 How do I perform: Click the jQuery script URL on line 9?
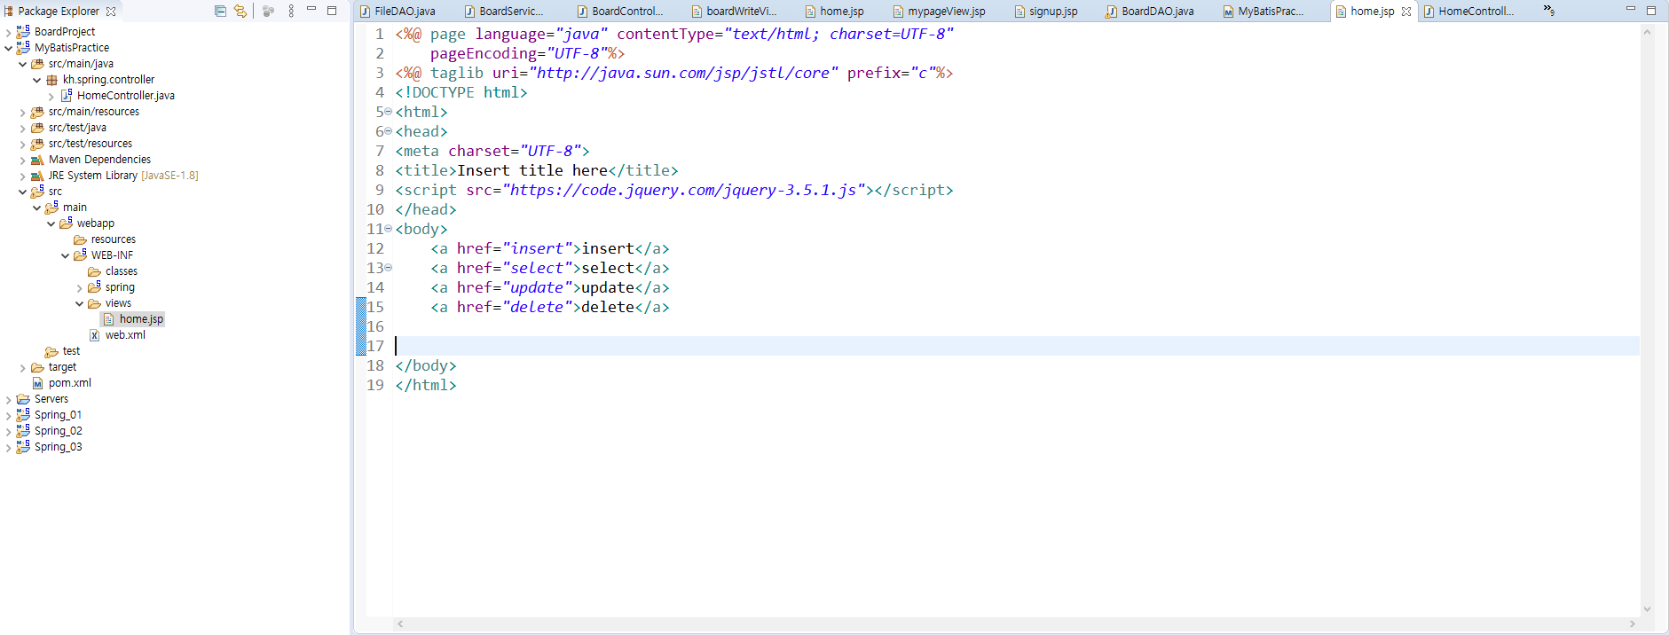click(683, 190)
